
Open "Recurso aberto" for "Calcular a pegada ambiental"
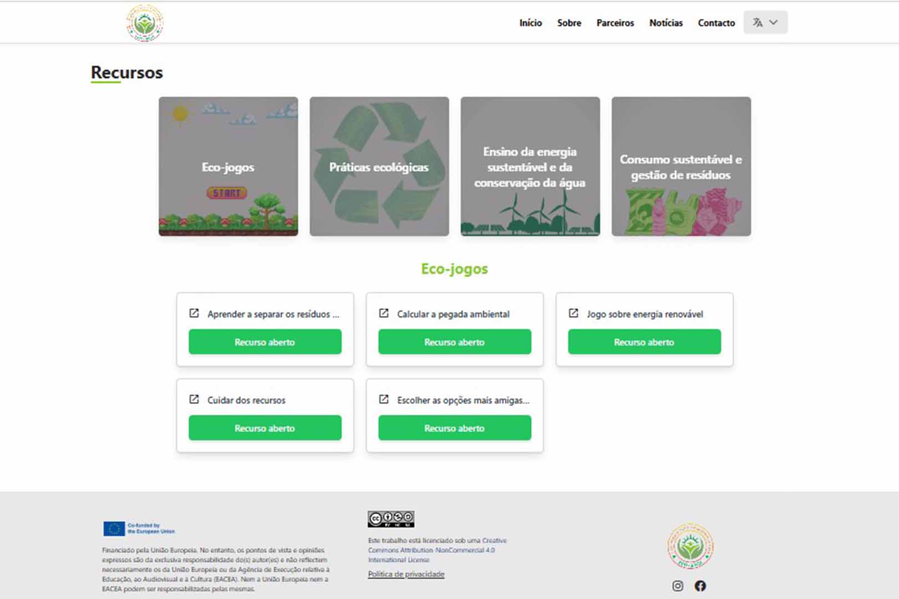[454, 342]
